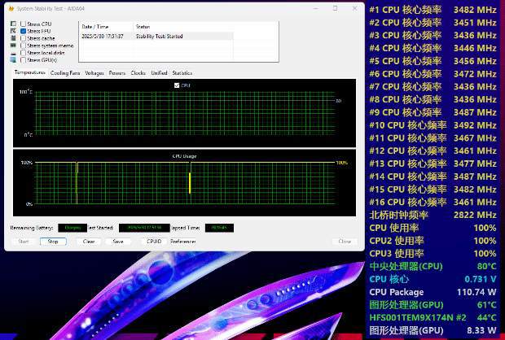Click the cache chip icon beside Stress cache
This screenshot has width=505, height=340.
pyautogui.click(x=14, y=38)
